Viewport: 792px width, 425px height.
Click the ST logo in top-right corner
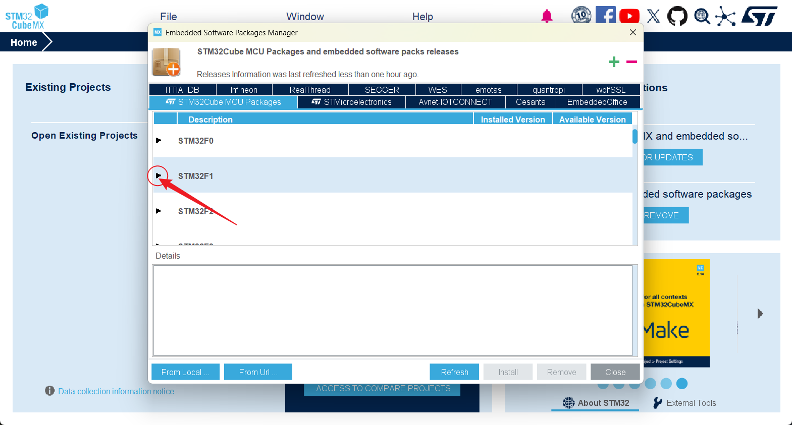pos(760,16)
